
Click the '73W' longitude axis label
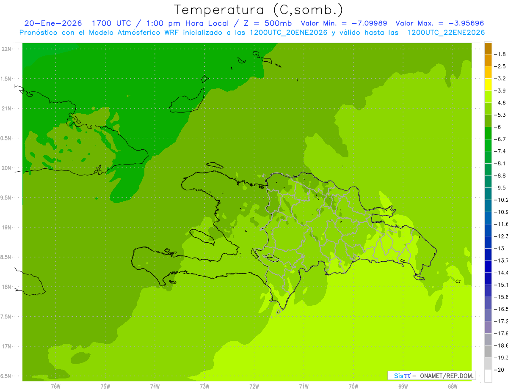coord(204,387)
